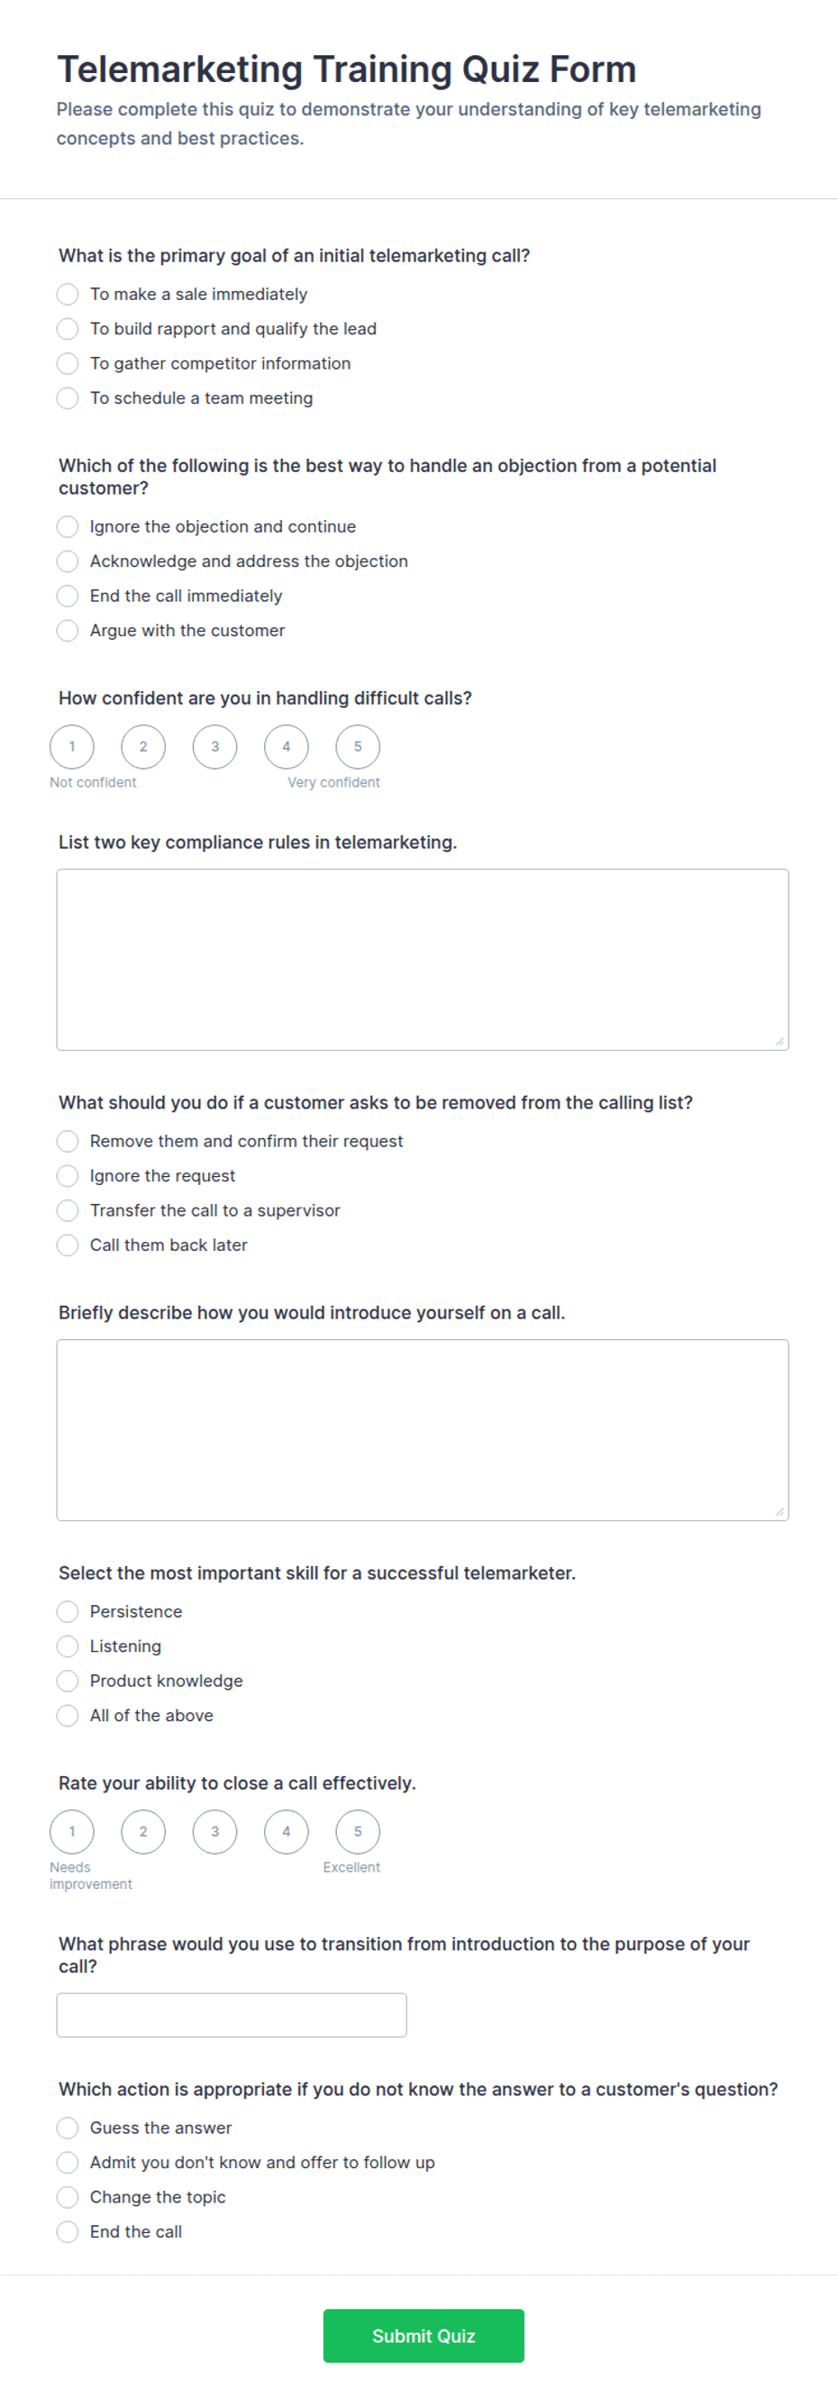The width and height of the screenshot is (838, 2407).
Task: Focus the compliance rules text area
Action: tap(423, 960)
